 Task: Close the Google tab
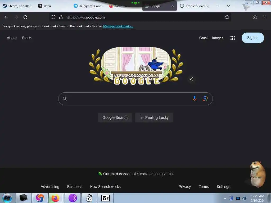pyautogui.click(x=173, y=6)
